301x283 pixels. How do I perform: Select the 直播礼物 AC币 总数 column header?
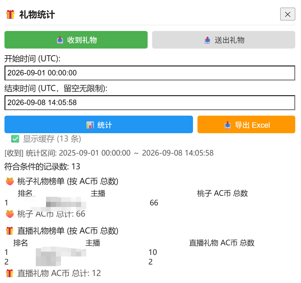coord(222,243)
